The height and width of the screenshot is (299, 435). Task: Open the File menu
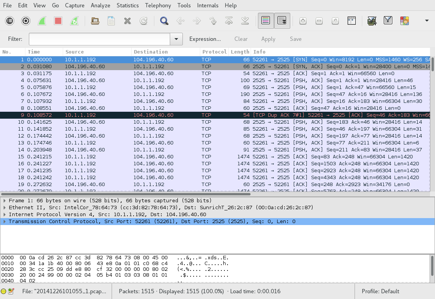pyautogui.click(x=7, y=5)
